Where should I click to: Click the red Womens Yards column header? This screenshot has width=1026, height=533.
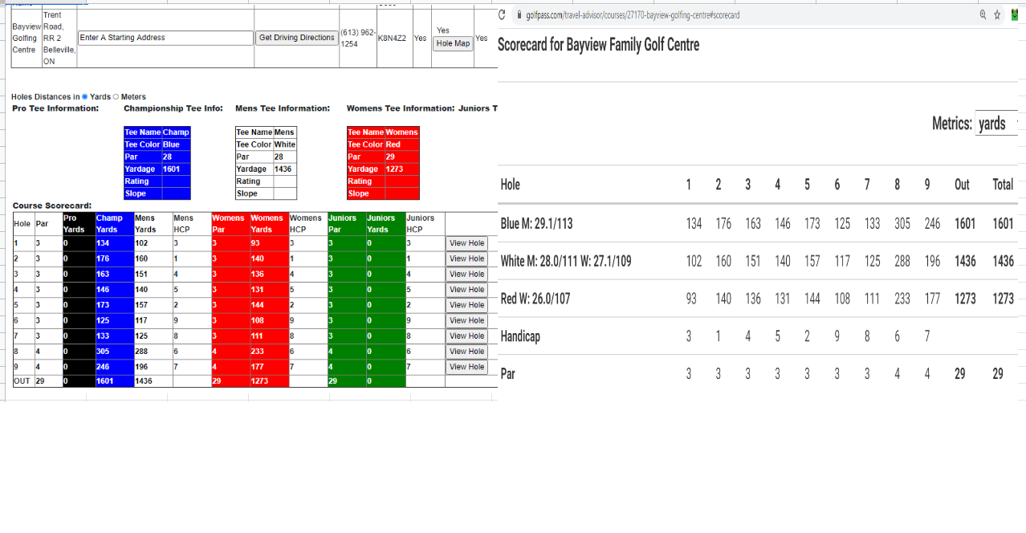269,224
